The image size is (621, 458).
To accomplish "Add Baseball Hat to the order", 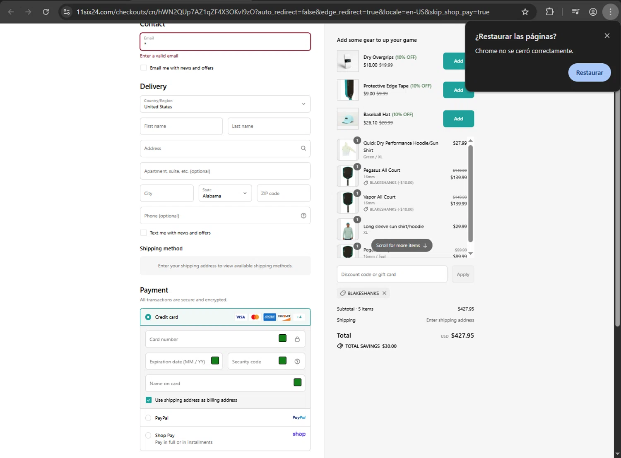I will [x=458, y=119].
